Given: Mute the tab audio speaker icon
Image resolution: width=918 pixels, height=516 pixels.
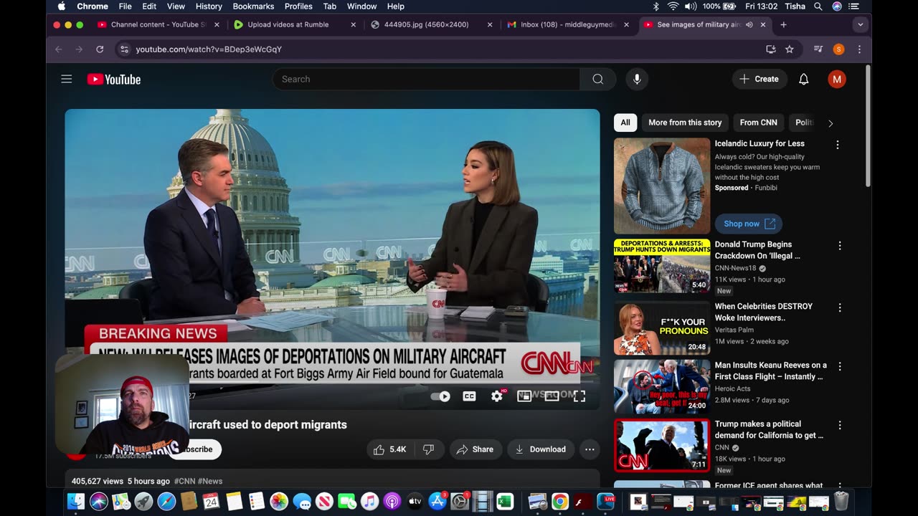Looking at the screenshot, I should click(749, 24).
